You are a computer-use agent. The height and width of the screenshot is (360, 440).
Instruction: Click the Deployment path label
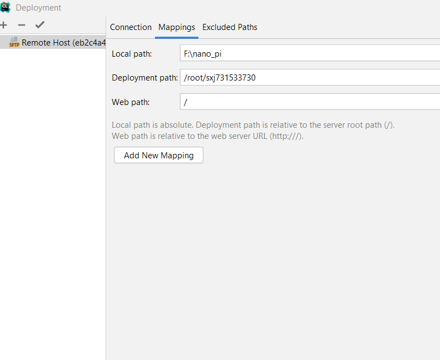coord(144,78)
